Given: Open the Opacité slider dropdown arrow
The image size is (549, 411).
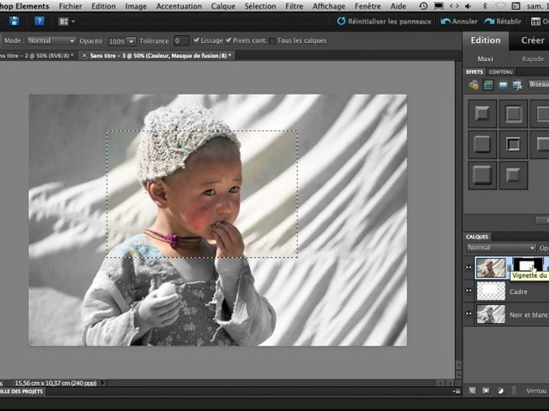Looking at the screenshot, I should point(131,41).
